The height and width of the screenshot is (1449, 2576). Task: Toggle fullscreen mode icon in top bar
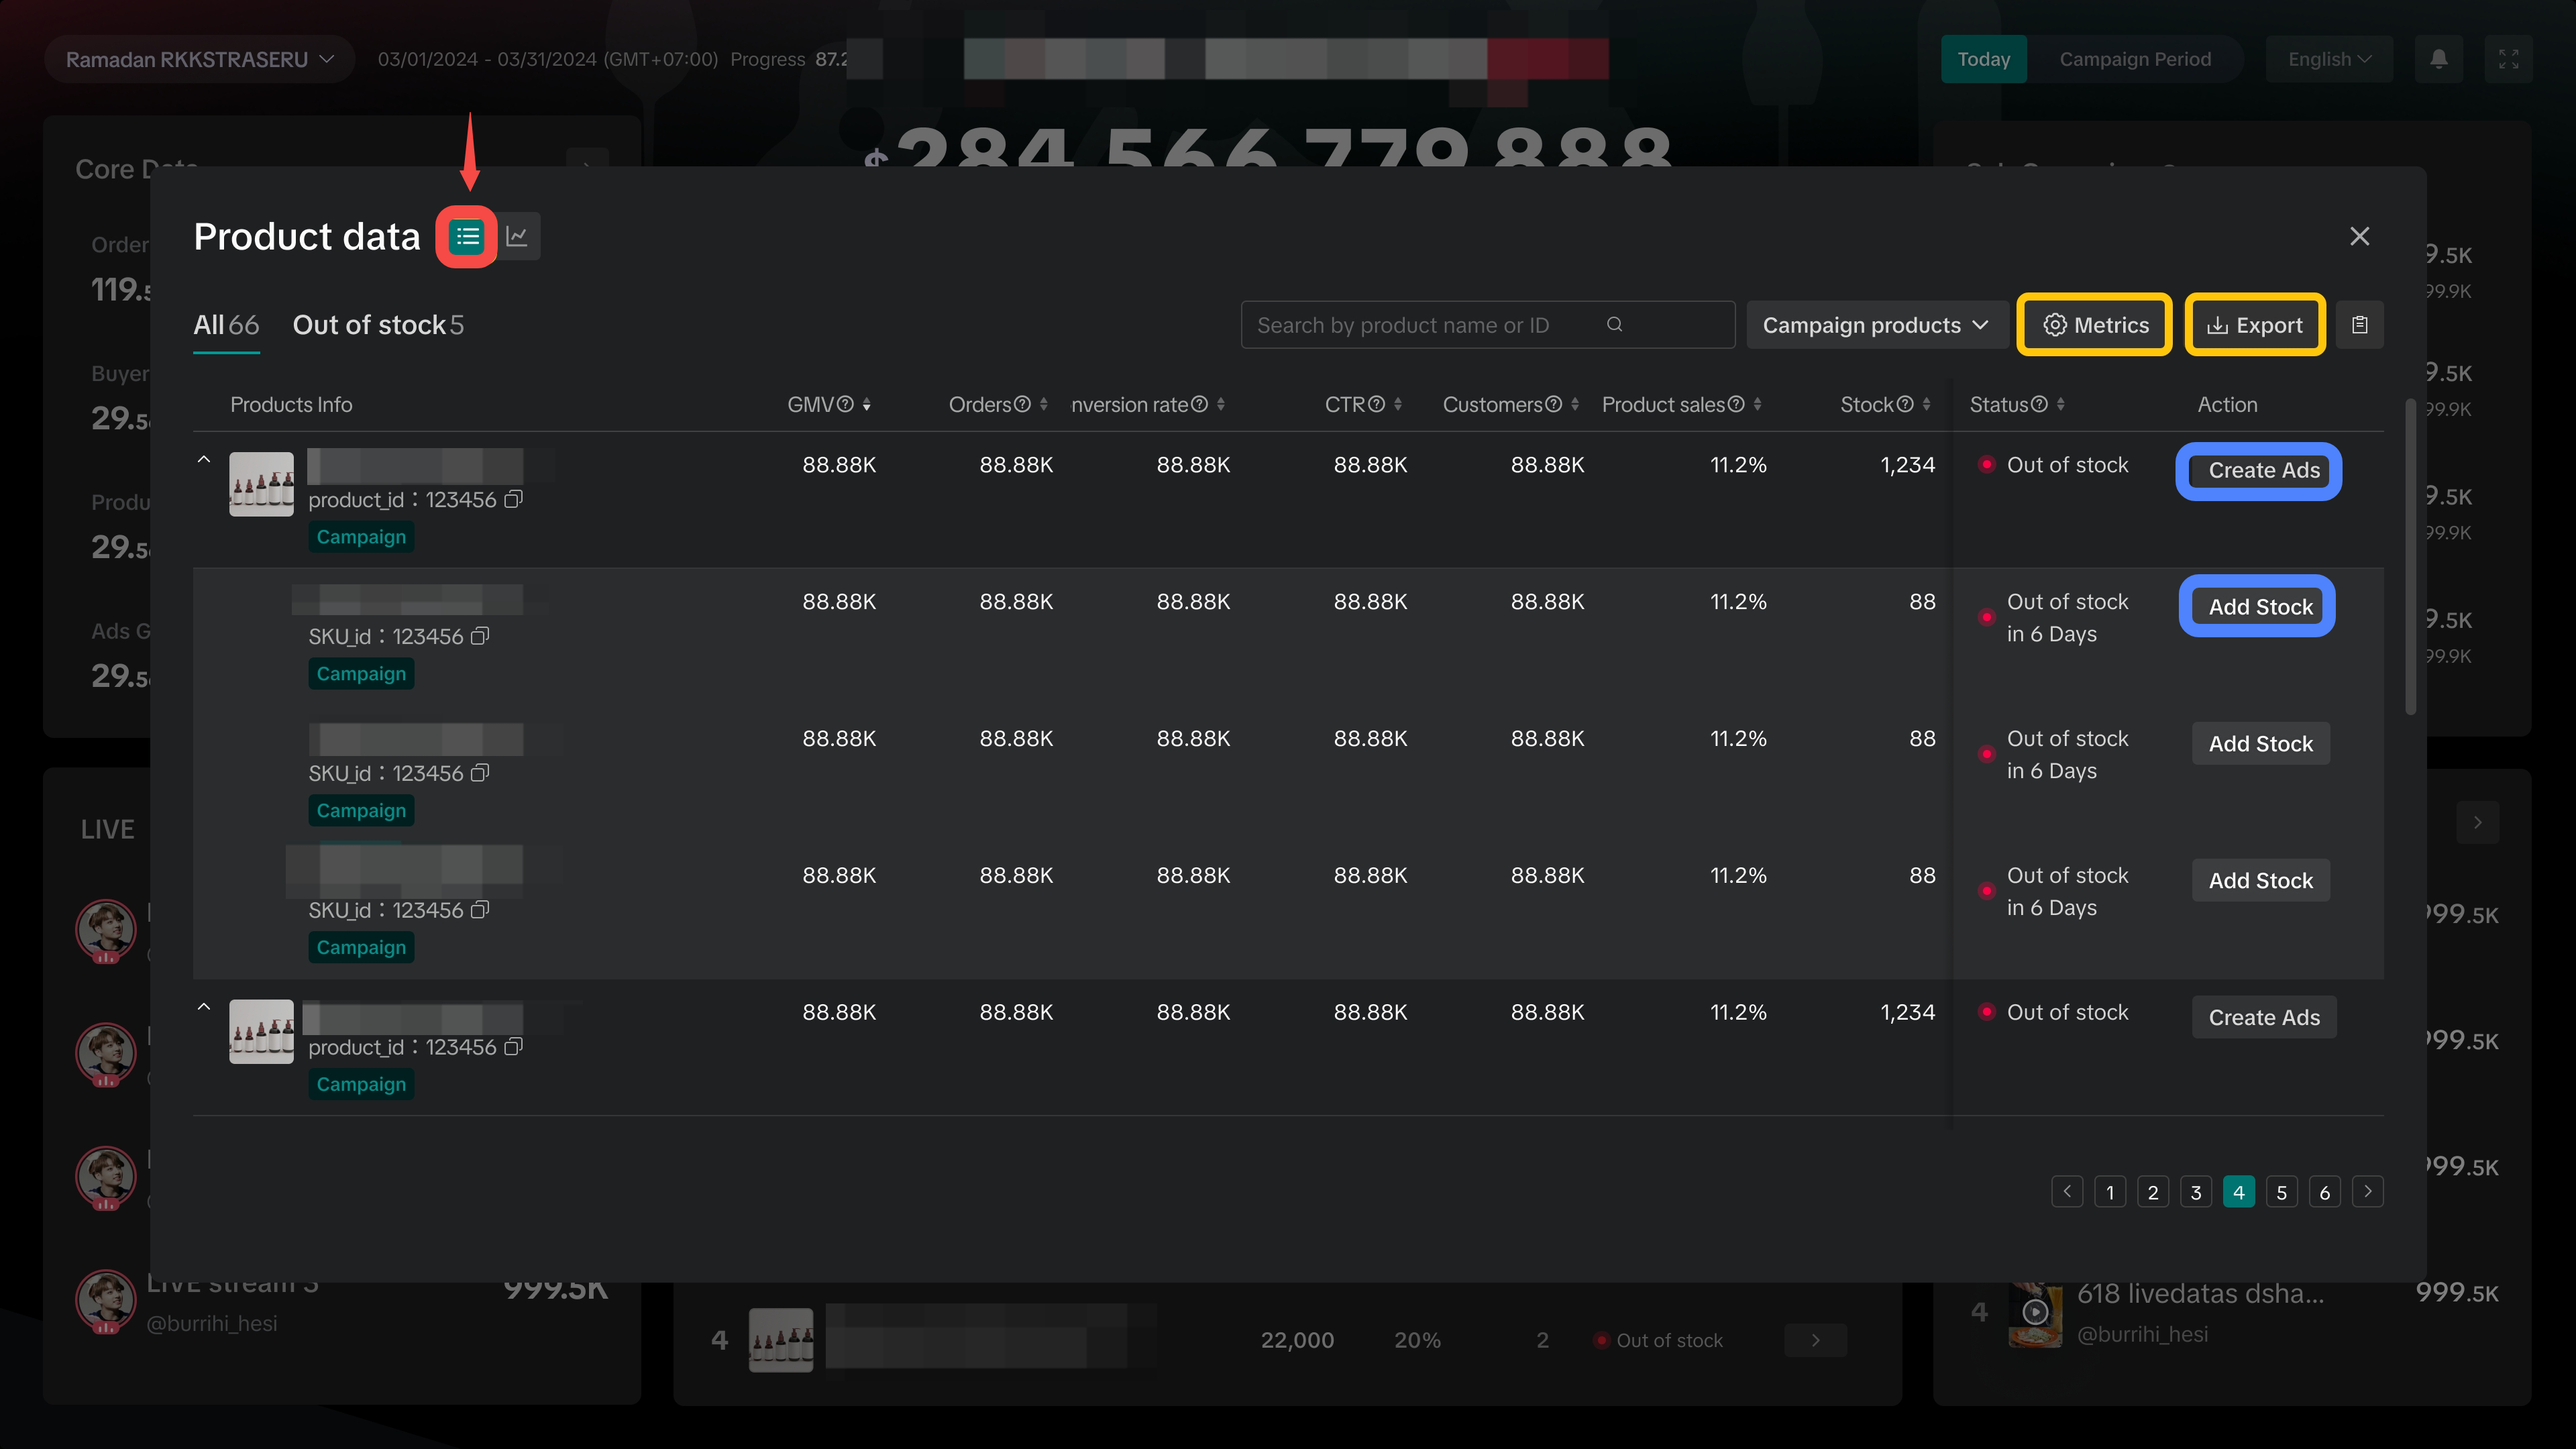[x=2509, y=59]
